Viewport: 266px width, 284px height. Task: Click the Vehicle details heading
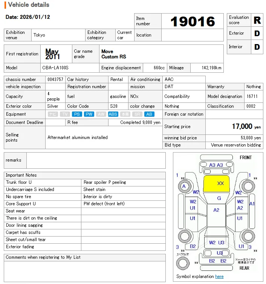(x=29, y=5)
